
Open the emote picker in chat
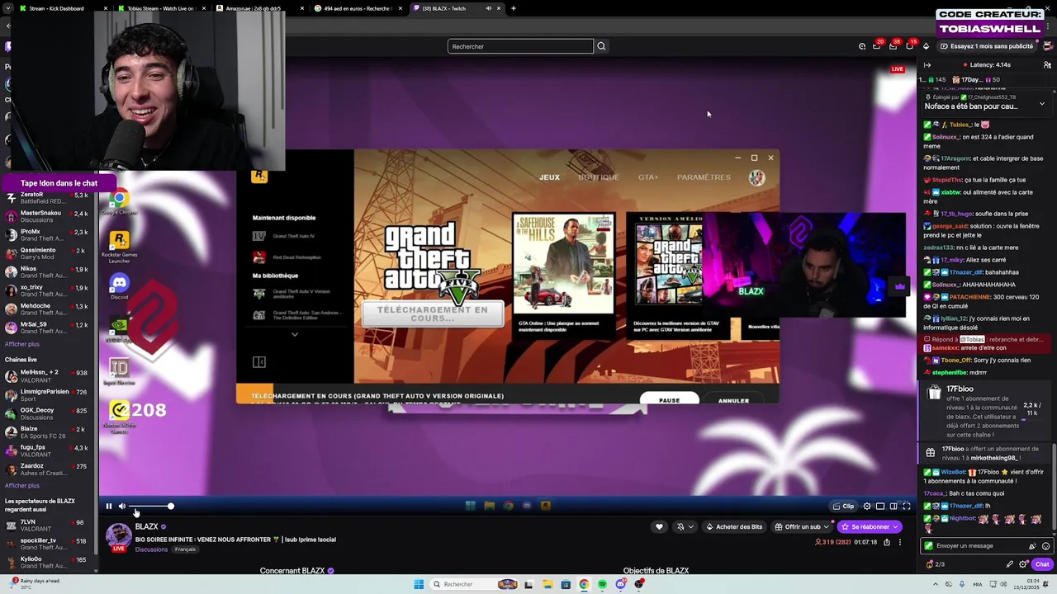point(1045,545)
